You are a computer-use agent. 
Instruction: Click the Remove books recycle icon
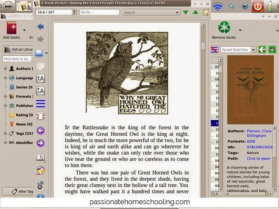224,27
